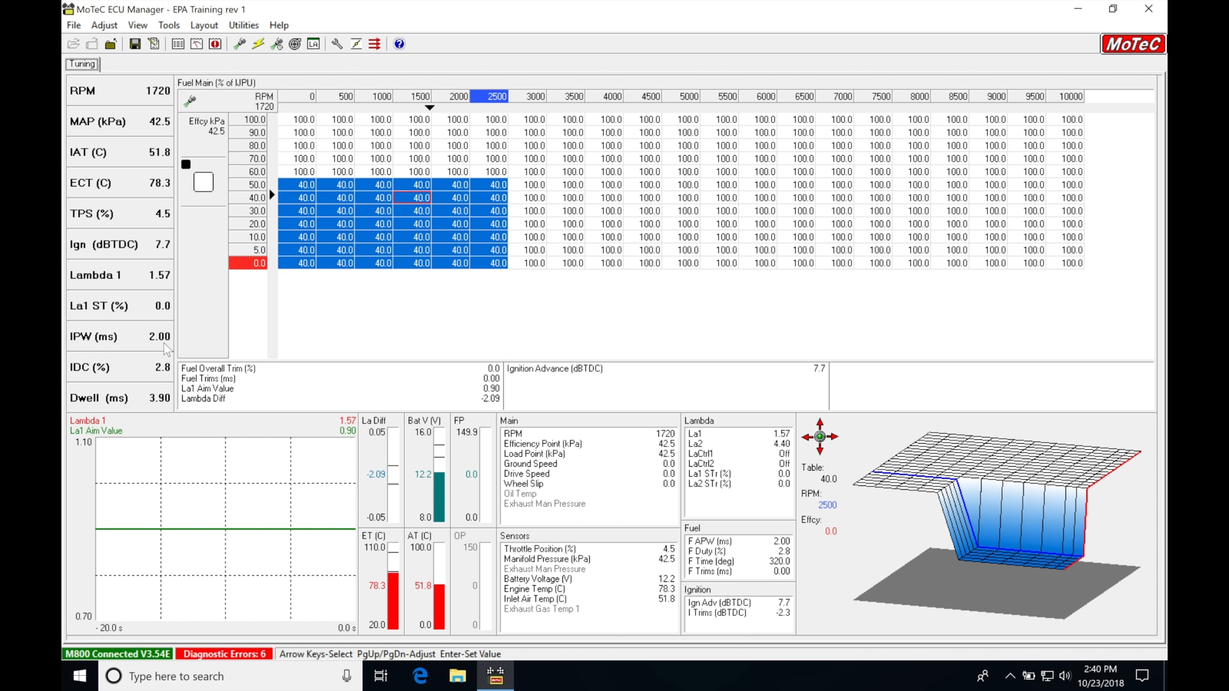1229x691 pixels.
Task: Open settings with the wrench toolbar icon
Action: tap(337, 44)
